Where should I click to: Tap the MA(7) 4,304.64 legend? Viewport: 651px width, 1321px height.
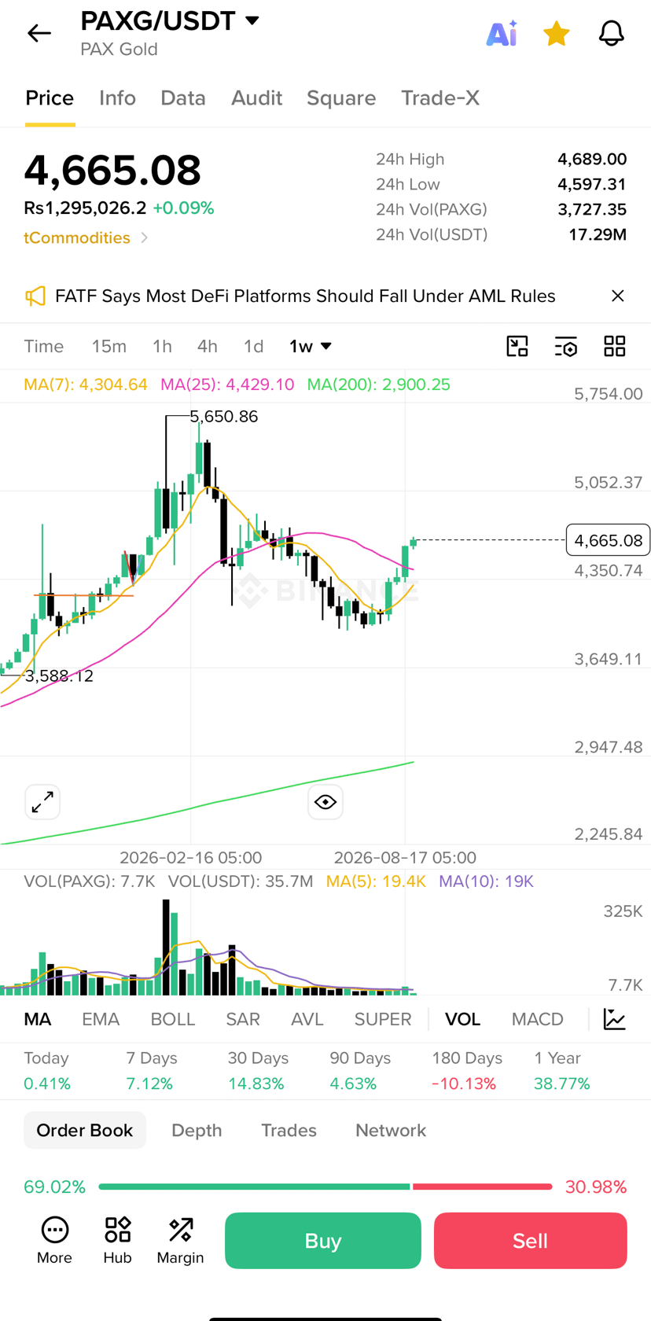point(86,385)
